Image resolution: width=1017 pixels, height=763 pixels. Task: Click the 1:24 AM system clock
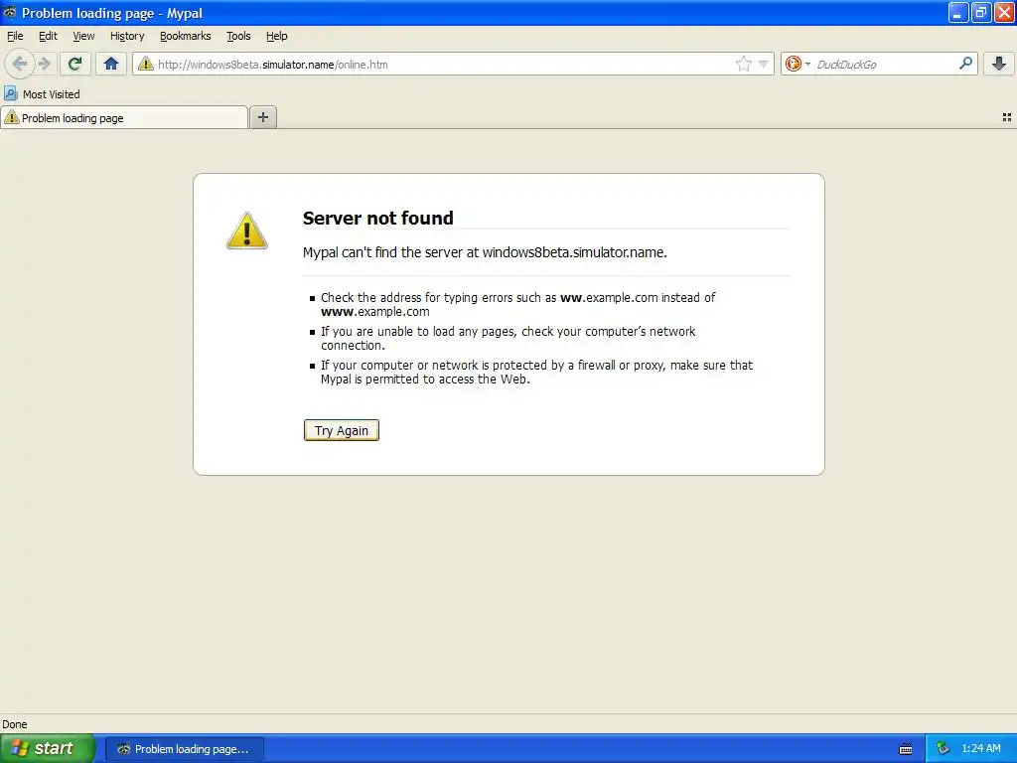980,749
